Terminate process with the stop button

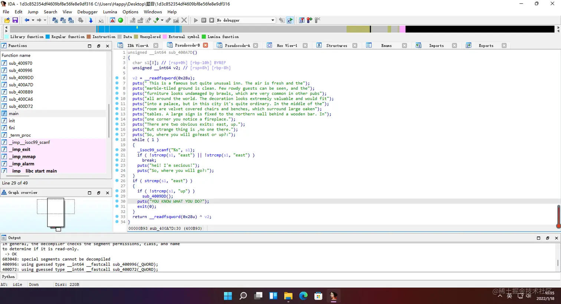(211, 20)
